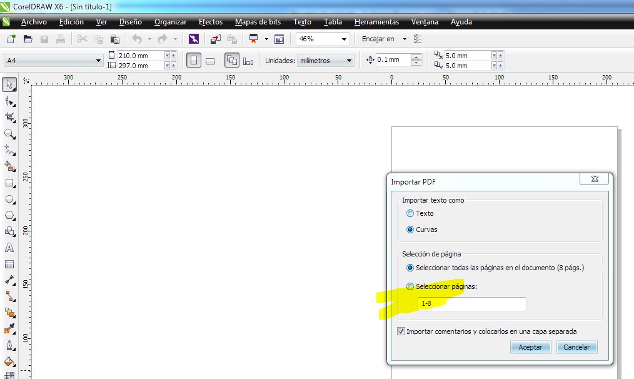Viewport: 634px width, 379px height.
Task: Select the Freehand curve tool
Action: click(x=10, y=150)
